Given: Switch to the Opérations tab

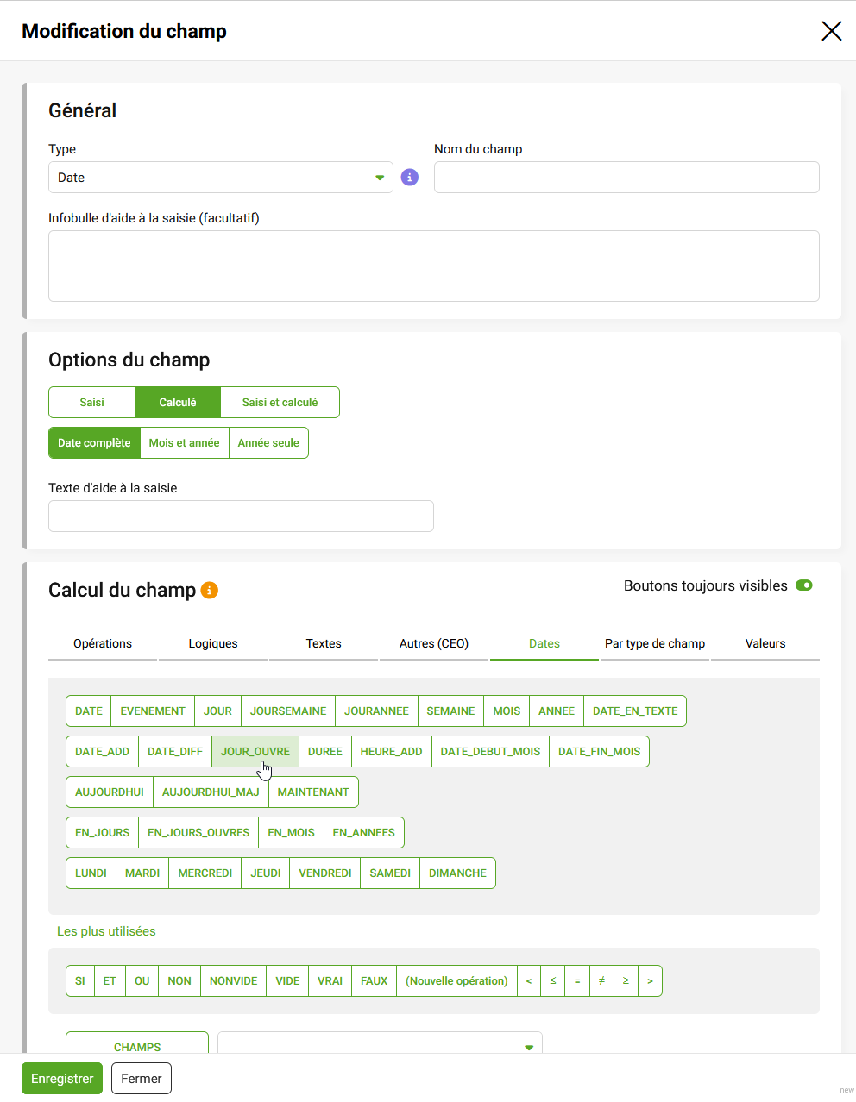Looking at the screenshot, I should (103, 644).
